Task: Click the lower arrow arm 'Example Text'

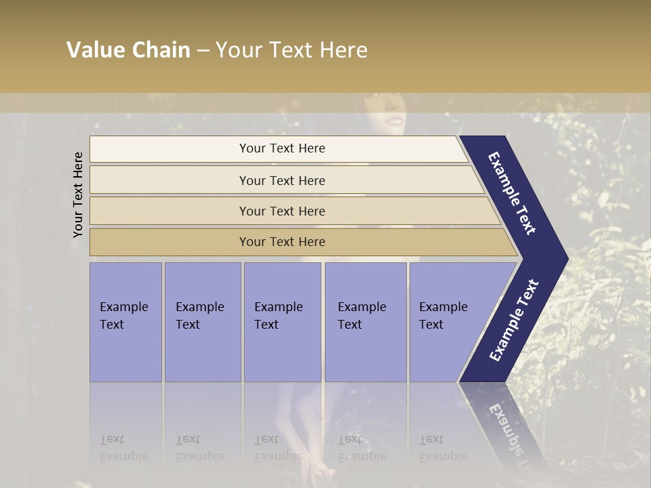Action: tap(514, 321)
